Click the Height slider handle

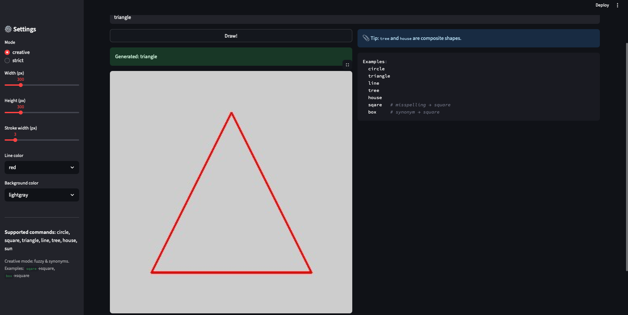tap(21, 113)
